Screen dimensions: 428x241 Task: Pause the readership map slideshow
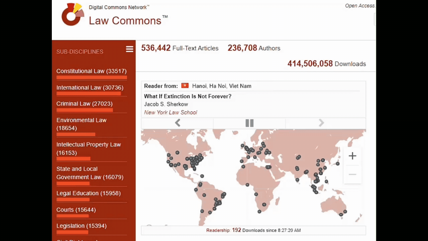click(x=249, y=123)
